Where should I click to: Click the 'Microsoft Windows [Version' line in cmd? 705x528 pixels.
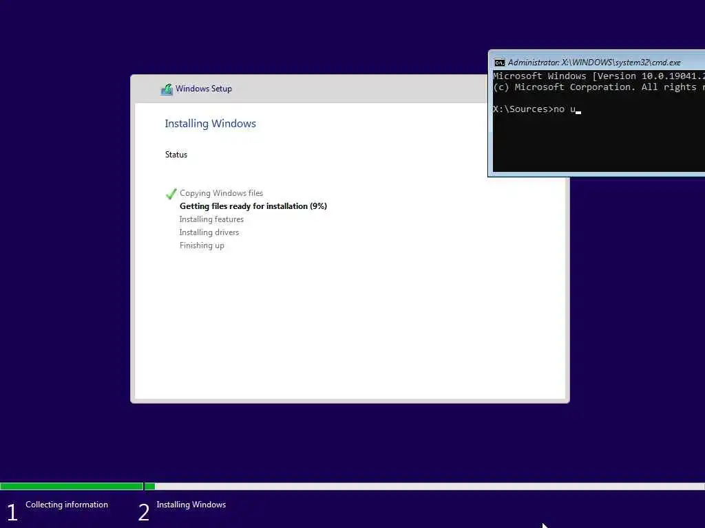click(x=598, y=76)
